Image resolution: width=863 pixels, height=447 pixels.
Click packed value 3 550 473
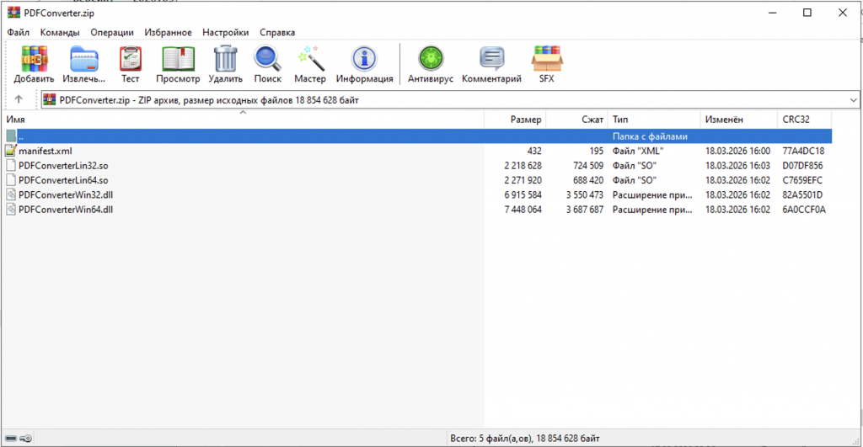pos(585,194)
